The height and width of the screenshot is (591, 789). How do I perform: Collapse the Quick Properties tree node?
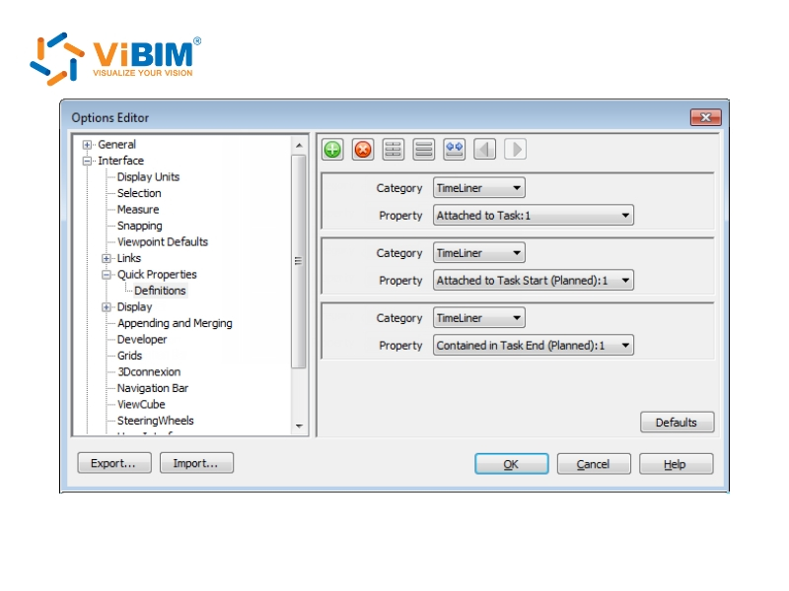[x=106, y=274]
